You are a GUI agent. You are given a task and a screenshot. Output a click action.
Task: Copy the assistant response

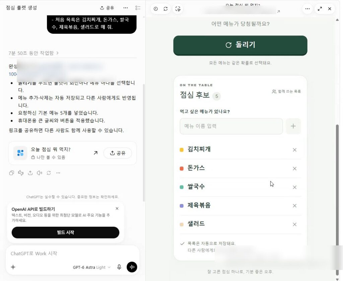(12, 173)
